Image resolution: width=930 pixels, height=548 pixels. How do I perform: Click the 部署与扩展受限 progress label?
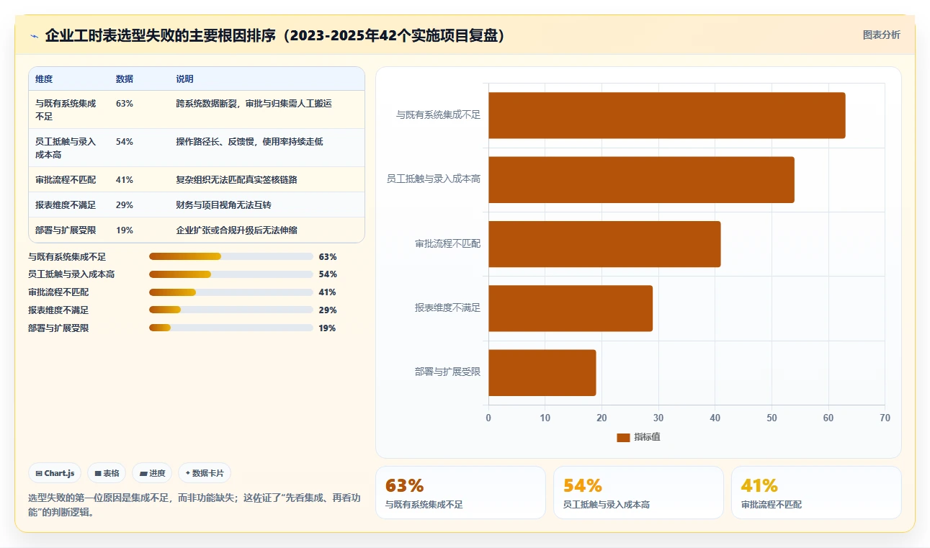pyautogui.click(x=58, y=328)
